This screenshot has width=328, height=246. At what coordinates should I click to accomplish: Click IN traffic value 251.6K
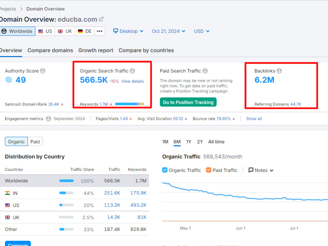tap(112, 193)
